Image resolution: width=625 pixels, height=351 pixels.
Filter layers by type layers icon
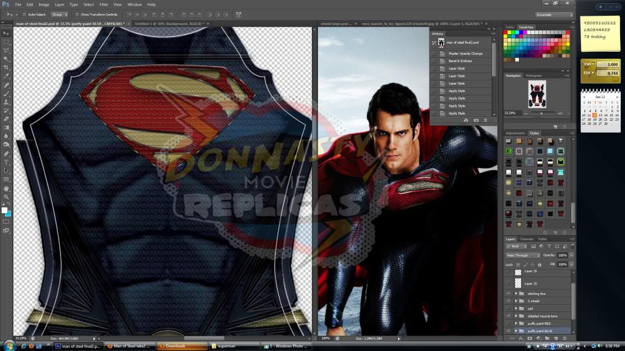pyautogui.click(x=549, y=246)
